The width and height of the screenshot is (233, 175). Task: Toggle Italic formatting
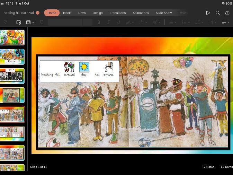[x=108, y=22]
